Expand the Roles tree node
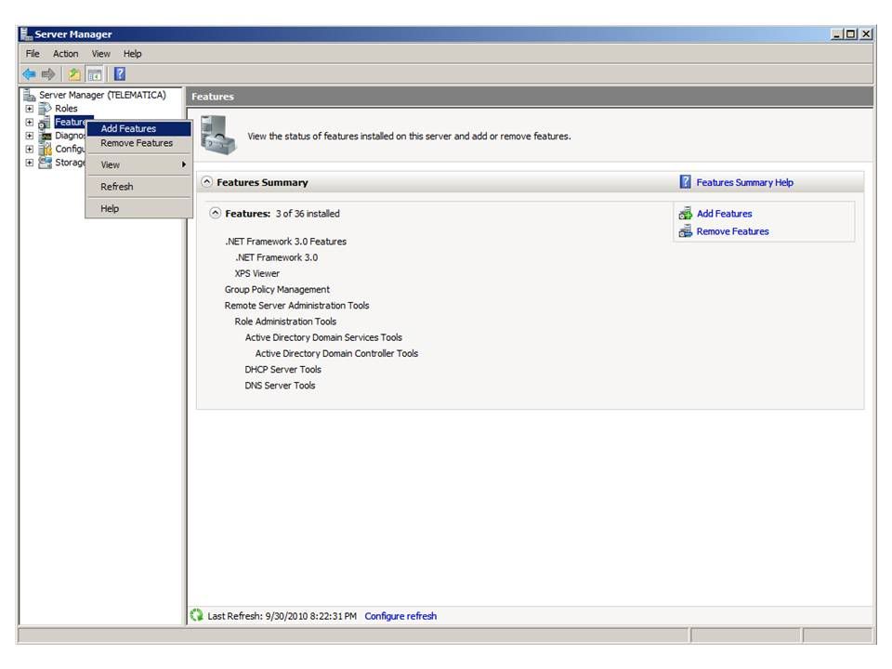Viewport: 892px width, 669px height. tap(29, 109)
